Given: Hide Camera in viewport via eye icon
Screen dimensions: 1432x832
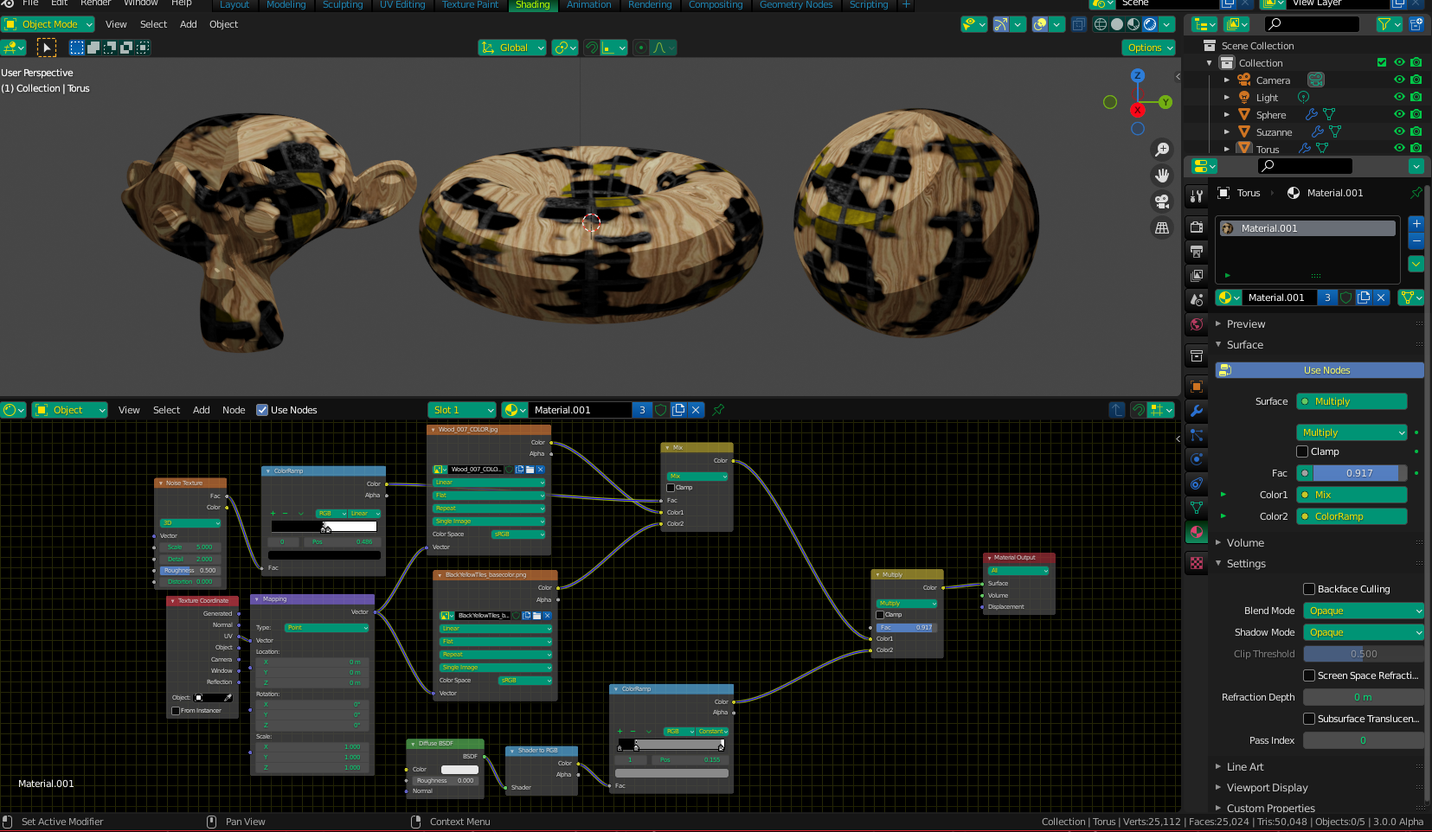Looking at the screenshot, I should (x=1399, y=80).
